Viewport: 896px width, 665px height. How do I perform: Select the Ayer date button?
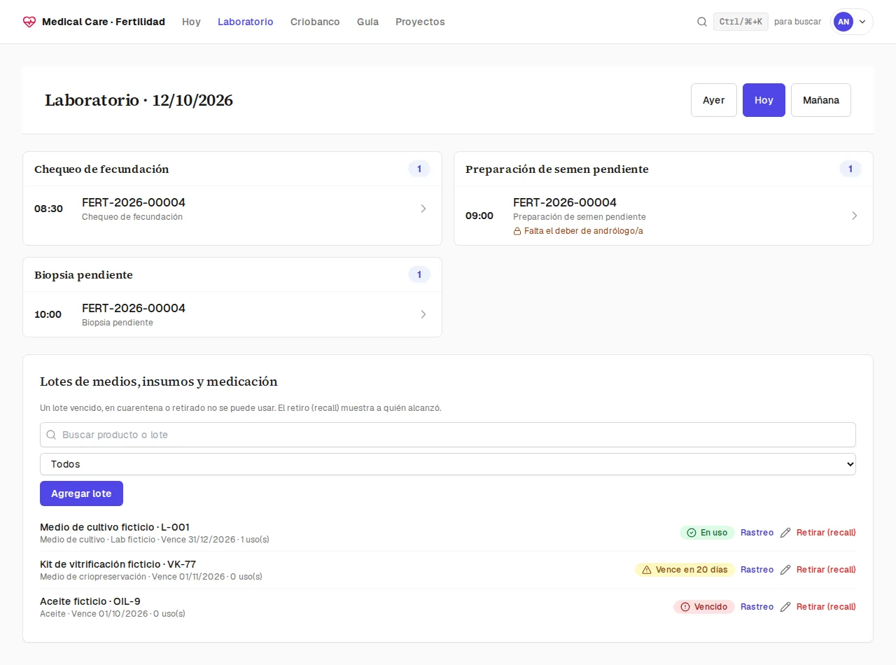coord(714,100)
